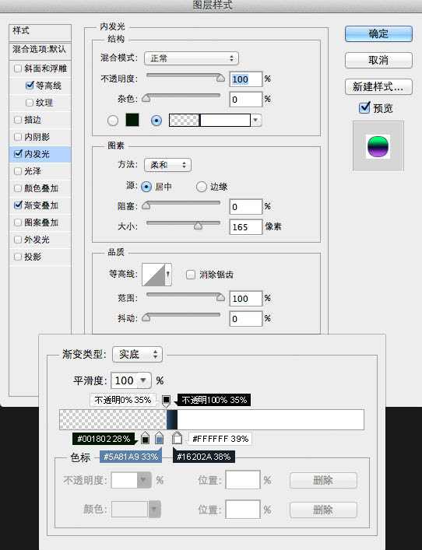422x550 pixels.
Task: Click the layer style preview thumbnail
Action: [378, 146]
